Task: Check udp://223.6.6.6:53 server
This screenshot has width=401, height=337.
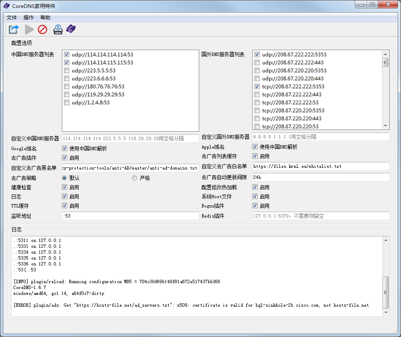Action: 67,78
